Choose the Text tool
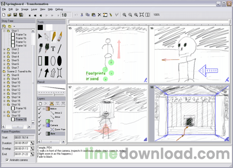 pos(53,49)
